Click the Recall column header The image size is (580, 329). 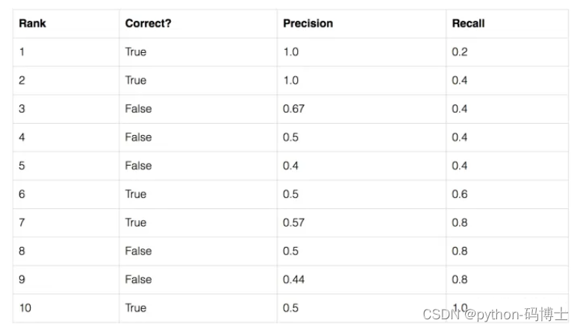coord(468,23)
